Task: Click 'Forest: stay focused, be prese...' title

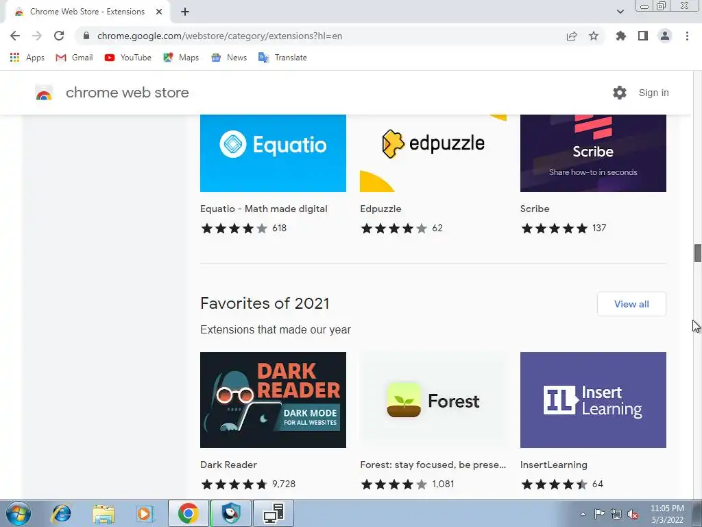Action: click(433, 465)
